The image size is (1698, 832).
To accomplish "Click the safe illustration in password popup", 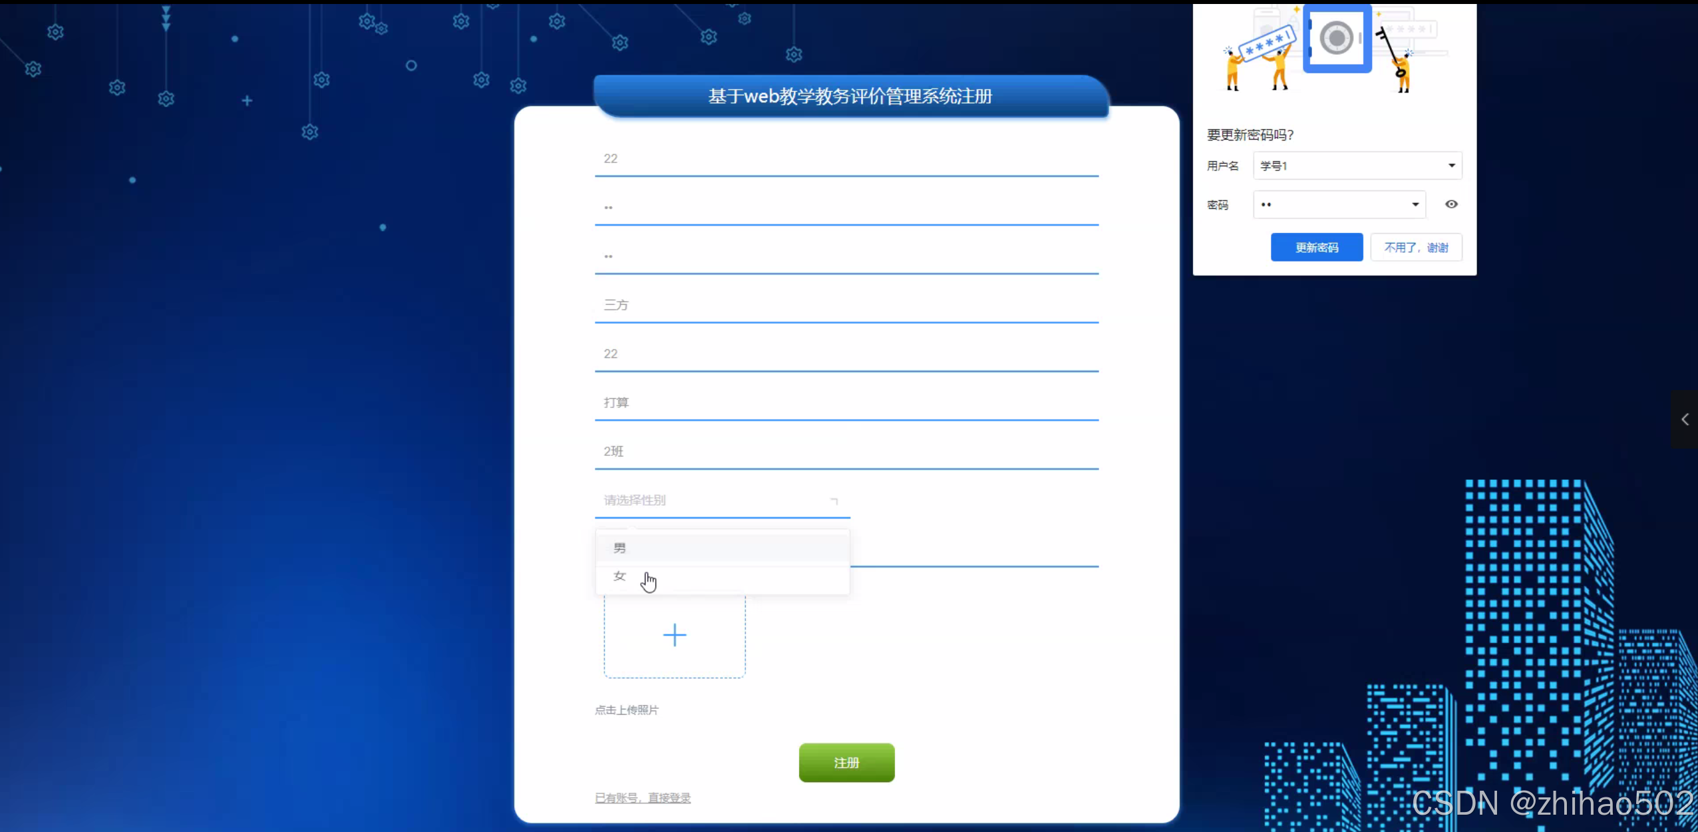I will tap(1336, 39).
